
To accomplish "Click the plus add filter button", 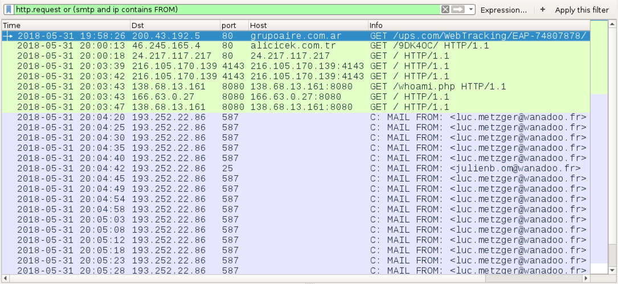I will pyautogui.click(x=543, y=10).
